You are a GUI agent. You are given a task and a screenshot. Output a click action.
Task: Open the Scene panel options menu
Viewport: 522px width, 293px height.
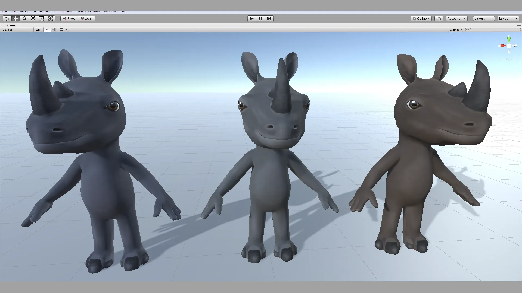coord(519,25)
